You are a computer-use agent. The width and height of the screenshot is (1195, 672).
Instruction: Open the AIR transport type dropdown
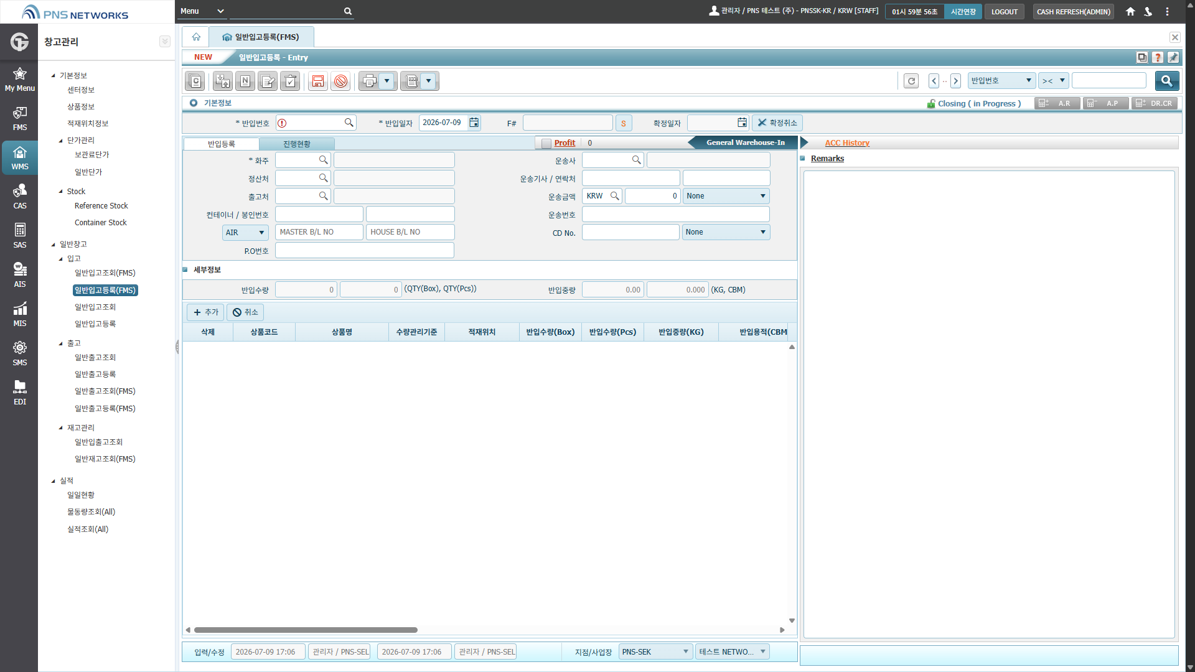tap(245, 232)
